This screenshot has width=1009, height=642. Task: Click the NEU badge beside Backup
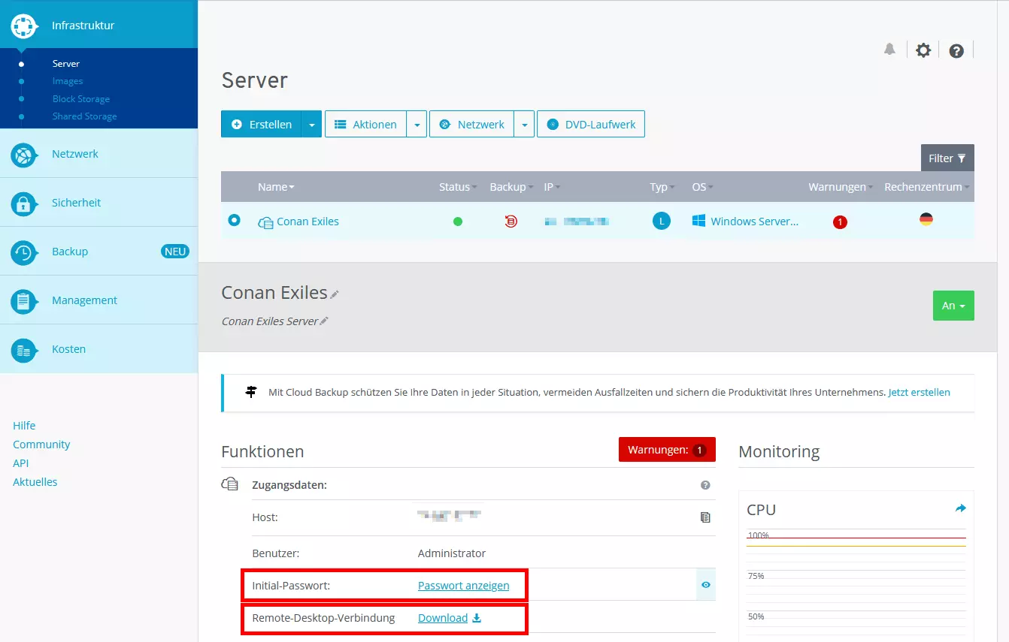pos(175,252)
